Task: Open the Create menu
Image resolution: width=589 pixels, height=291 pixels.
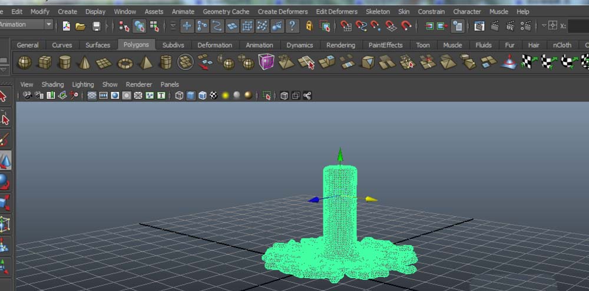Action: pos(67,12)
